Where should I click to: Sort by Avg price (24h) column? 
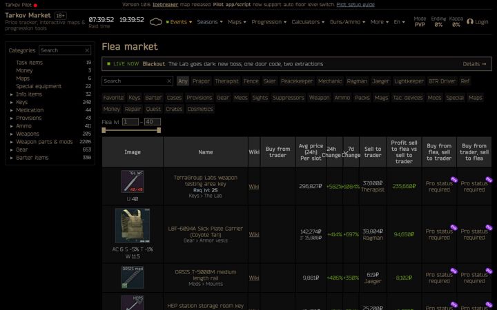tap(311, 152)
